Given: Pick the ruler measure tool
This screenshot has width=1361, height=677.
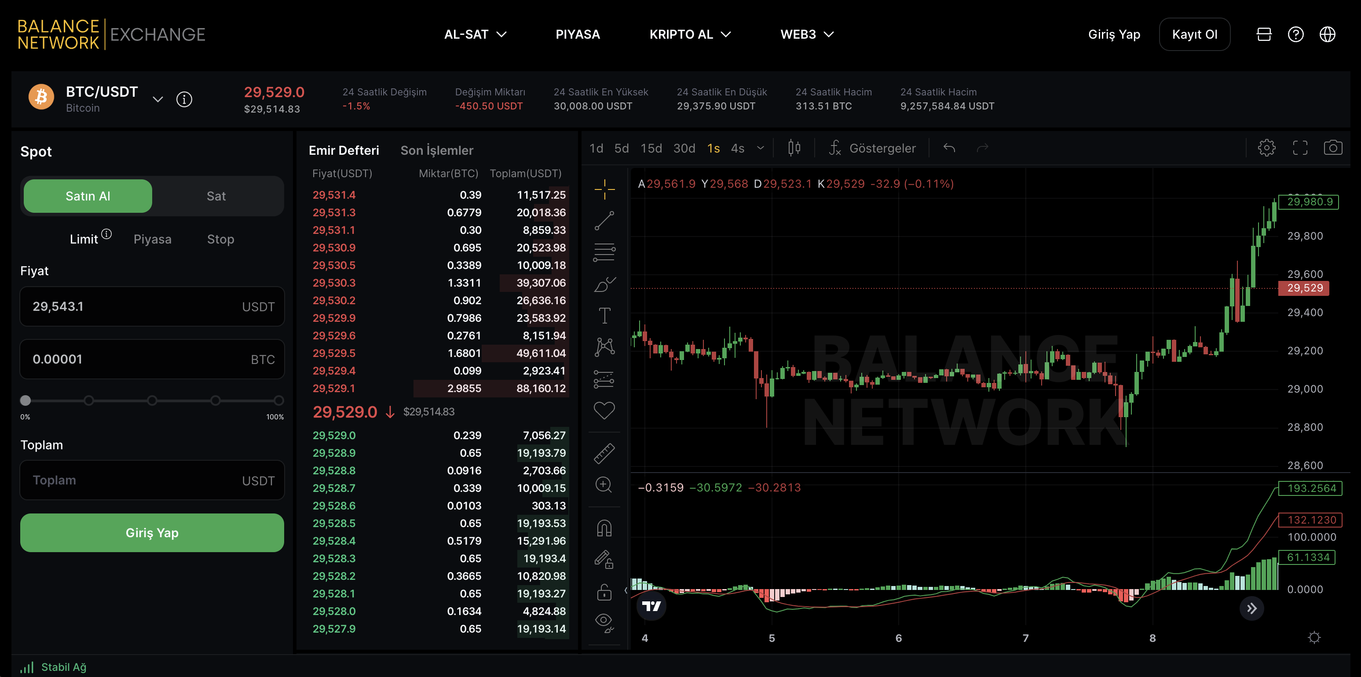Looking at the screenshot, I should click(604, 454).
